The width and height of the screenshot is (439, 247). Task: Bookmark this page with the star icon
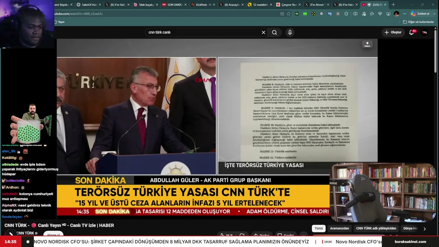(288, 14)
